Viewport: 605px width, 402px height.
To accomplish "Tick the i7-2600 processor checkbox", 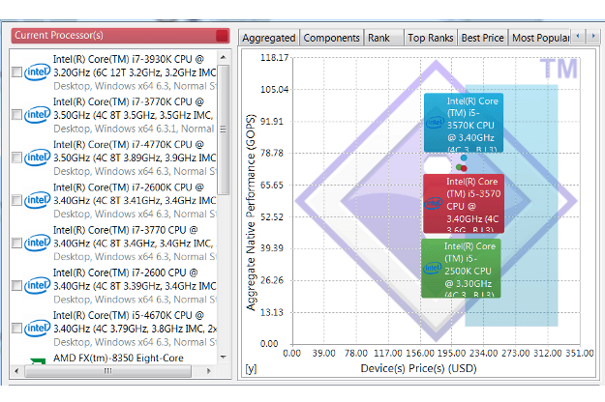I will pyautogui.click(x=16, y=286).
